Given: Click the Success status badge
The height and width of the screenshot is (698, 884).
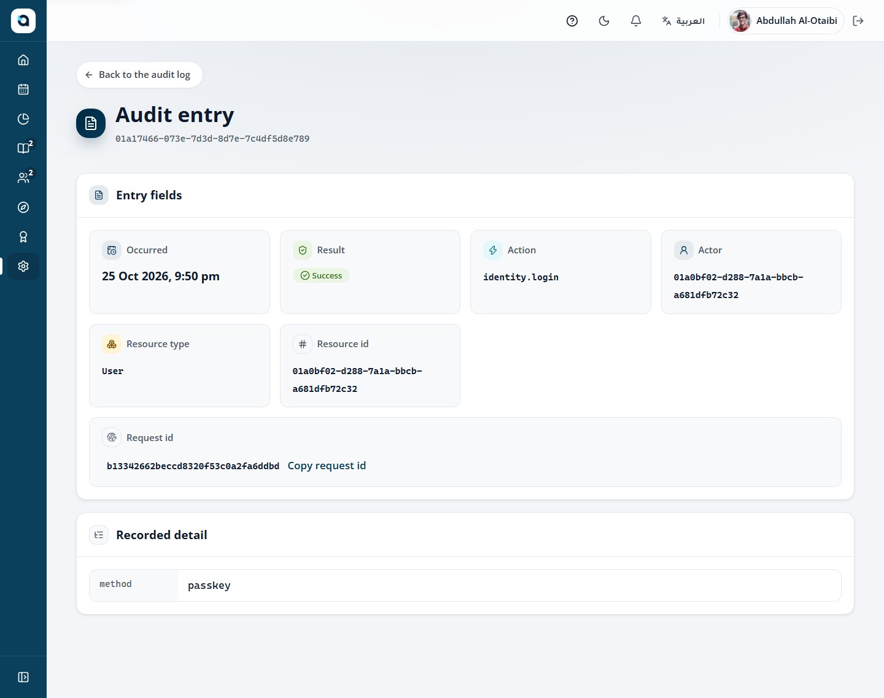Looking at the screenshot, I should (x=321, y=275).
